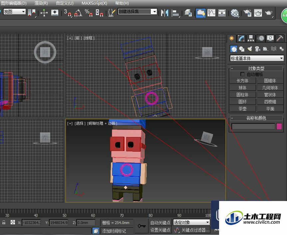Open the Material Editor
The image size is (287, 235).
tap(234, 13)
